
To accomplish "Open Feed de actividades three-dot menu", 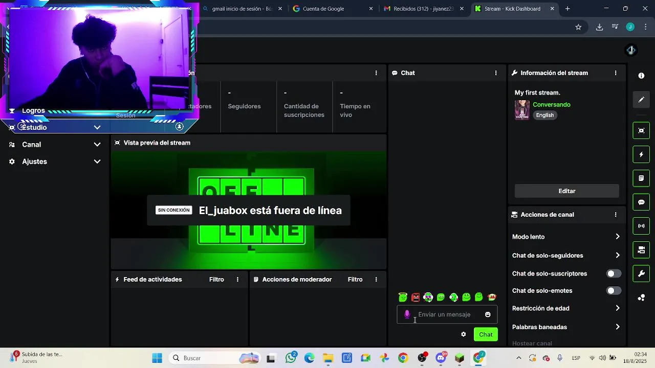I will (x=237, y=280).
